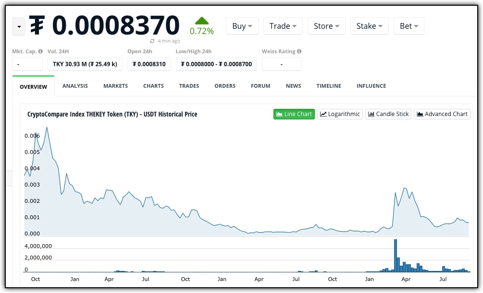Image resolution: width=483 pixels, height=293 pixels.
Task: Click the '4 min ago' update timestamp
Action: [169, 41]
